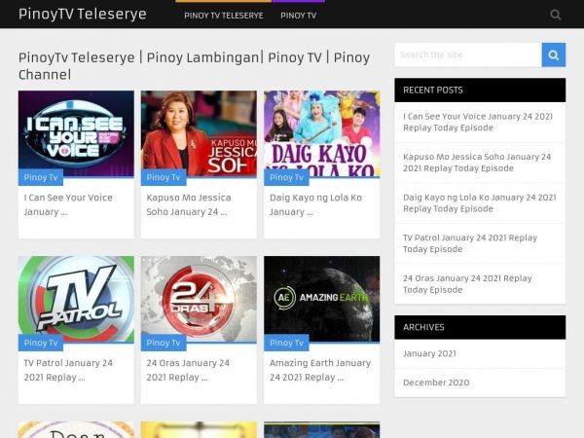Image resolution: width=584 pixels, height=438 pixels.
Task: Click Pinoy Tv tag on Amazing Earth card
Action: (286, 343)
